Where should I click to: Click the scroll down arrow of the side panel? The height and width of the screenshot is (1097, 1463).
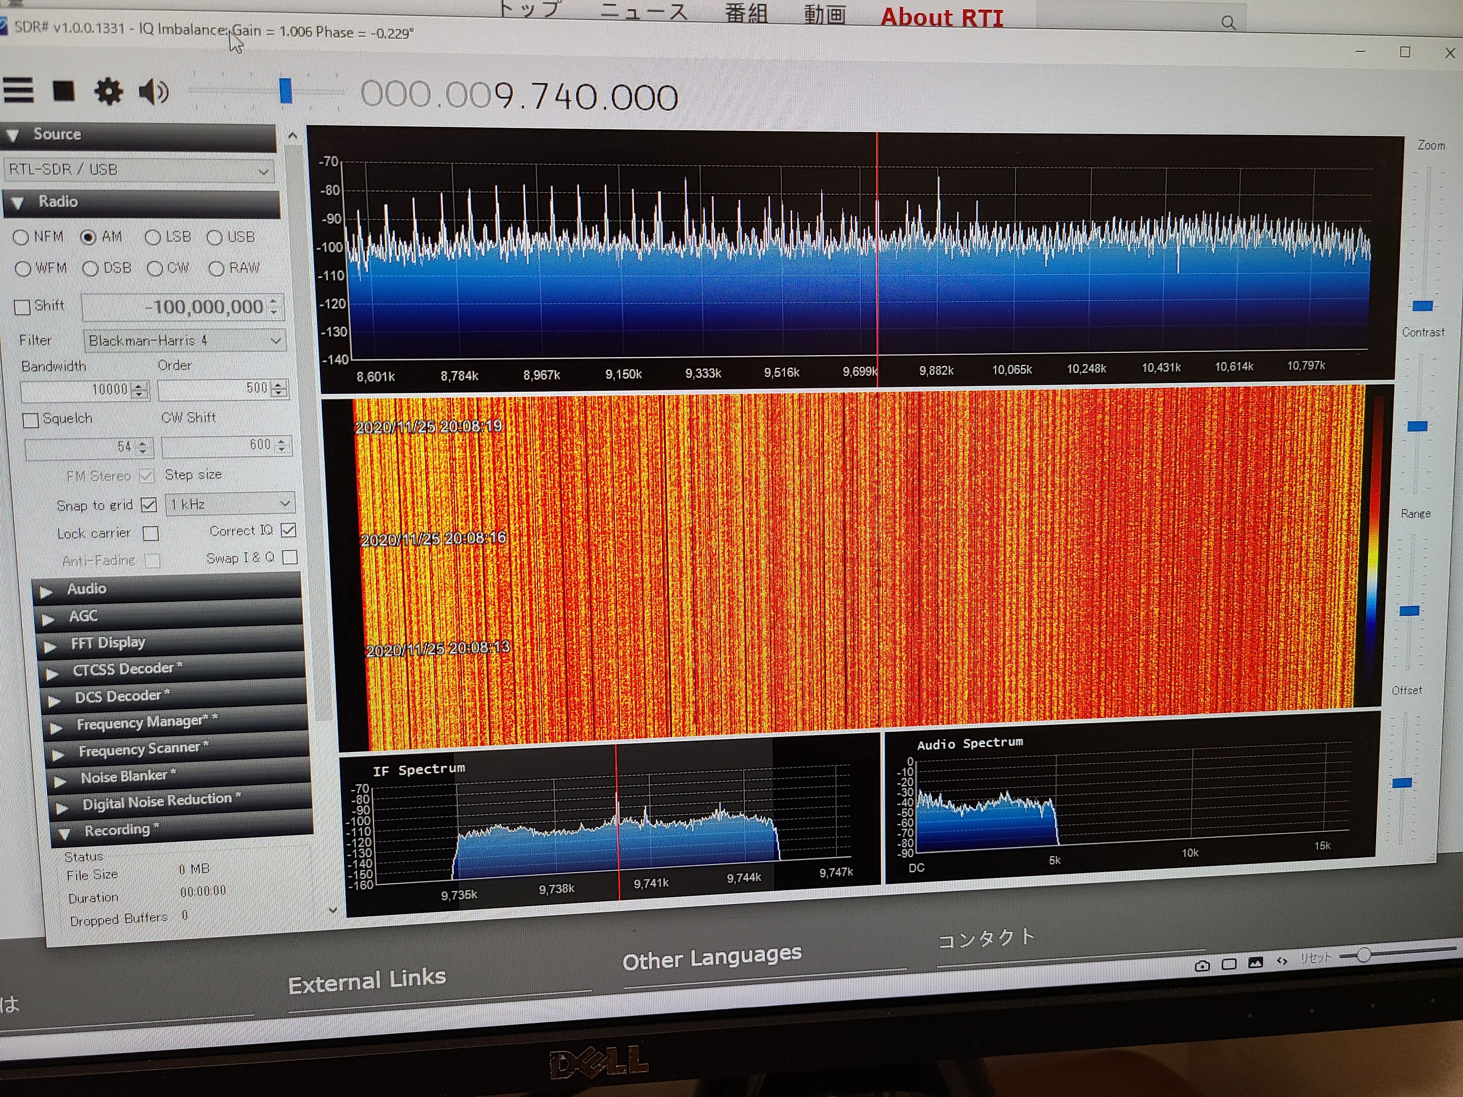[333, 910]
